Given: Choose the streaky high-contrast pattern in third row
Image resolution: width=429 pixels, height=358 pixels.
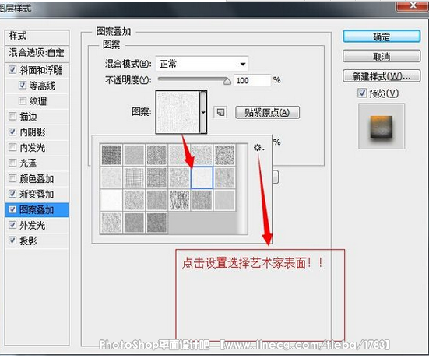Looking at the screenshot, I should point(179,201).
